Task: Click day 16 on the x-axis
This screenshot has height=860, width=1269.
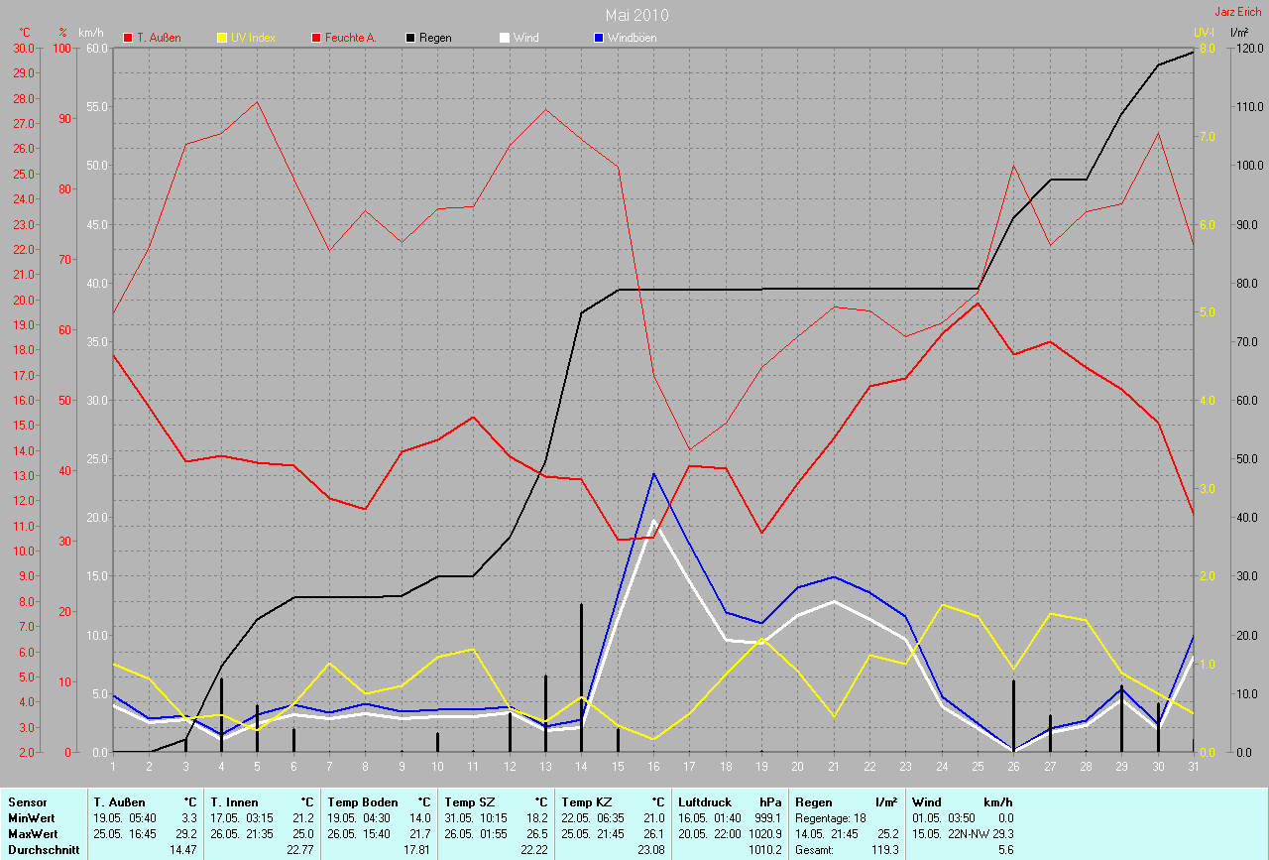Action: tap(654, 766)
